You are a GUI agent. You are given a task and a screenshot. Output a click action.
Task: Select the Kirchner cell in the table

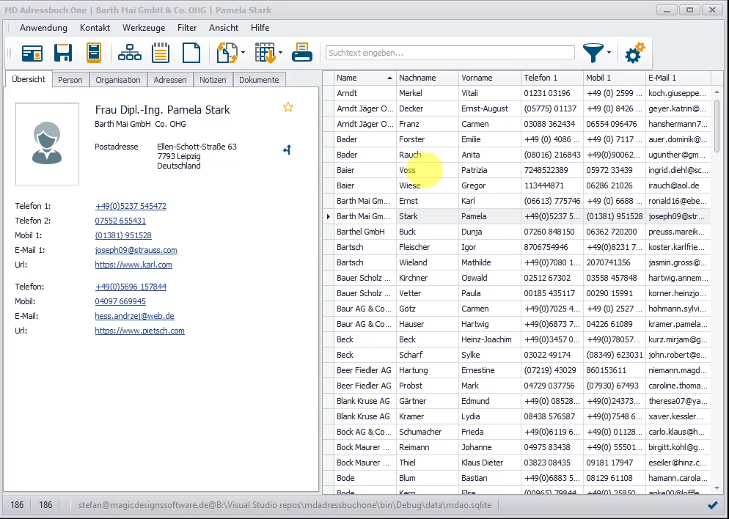tap(428, 278)
